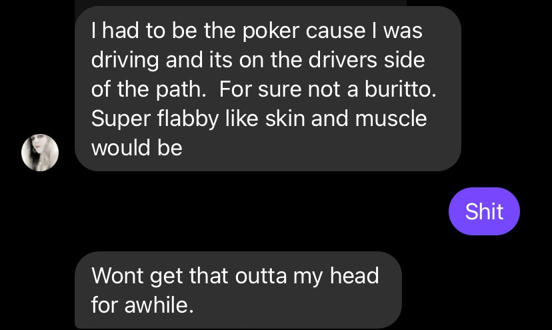Click the word "outta" in the bottom message
This screenshot has height=330, width=552.
click(261, 276)
